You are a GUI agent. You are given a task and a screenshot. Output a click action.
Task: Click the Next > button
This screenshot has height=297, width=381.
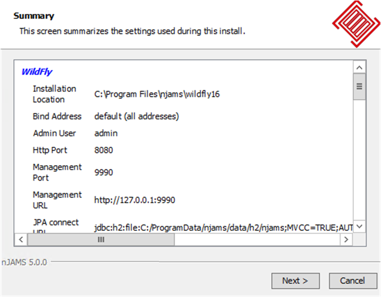(x=295, y=281)
